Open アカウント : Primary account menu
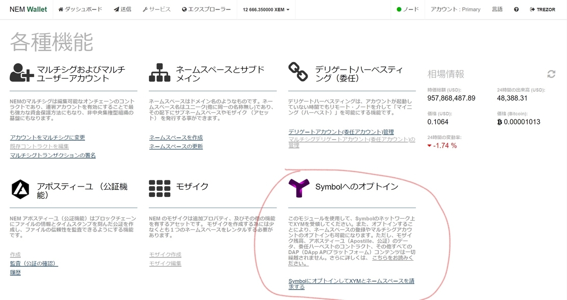Viewport: 567px width, 300px height. click(455, 9)
